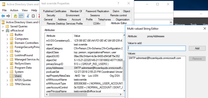Click the Add button in String Editor

[197, 48]
